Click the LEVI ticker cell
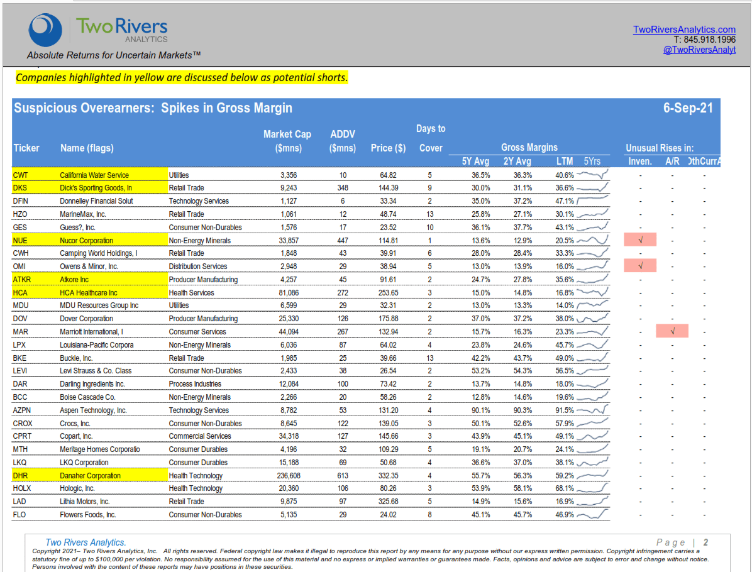The image size is (752, 572). point(20,371)
